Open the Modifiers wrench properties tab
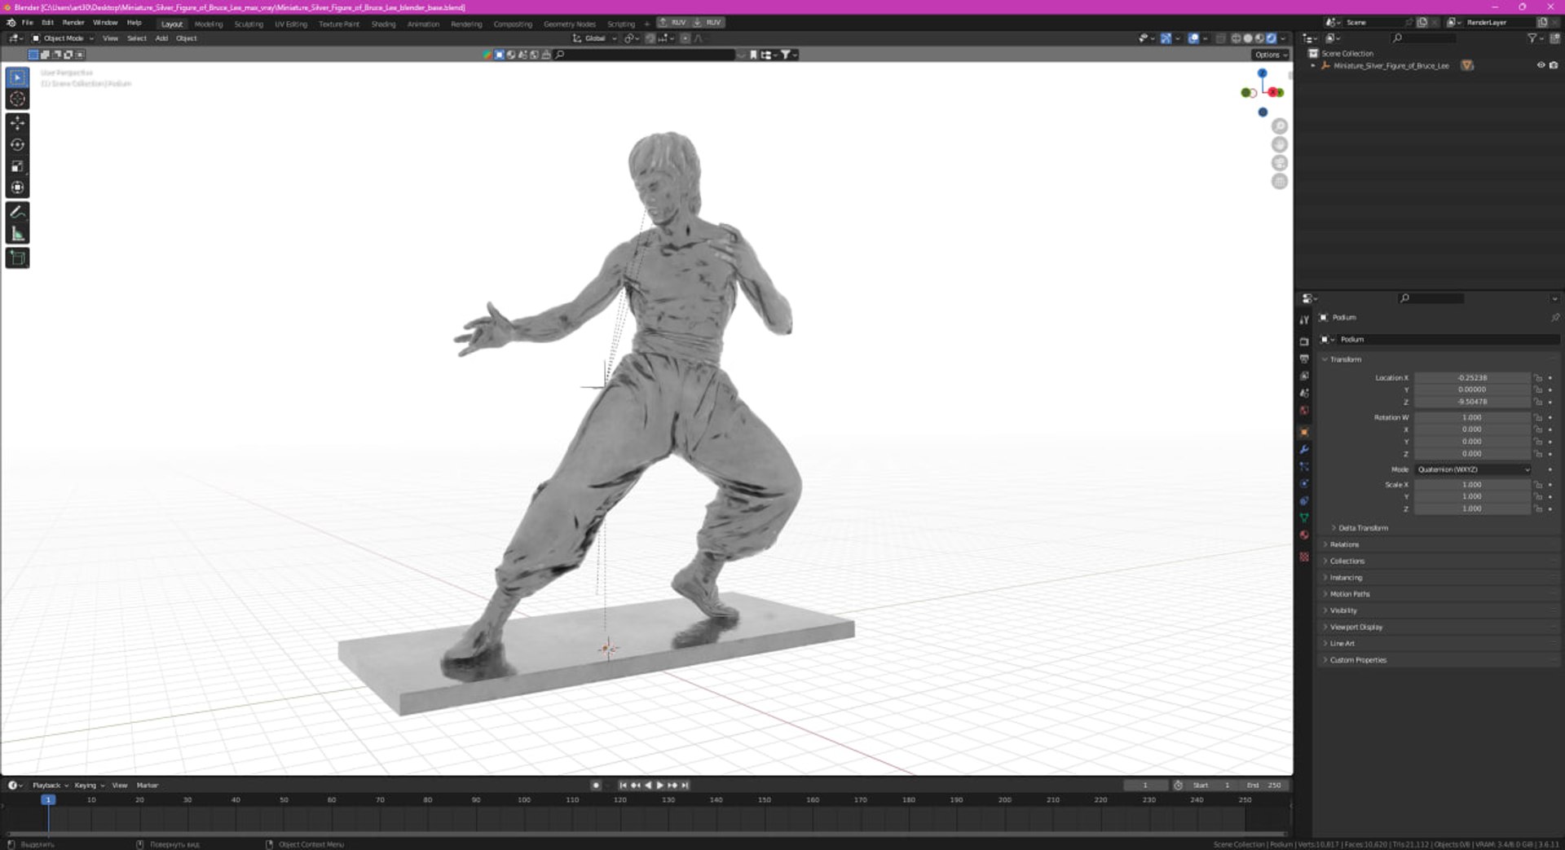Screen dimensions: 1565x850 (x=1304, y=449)
